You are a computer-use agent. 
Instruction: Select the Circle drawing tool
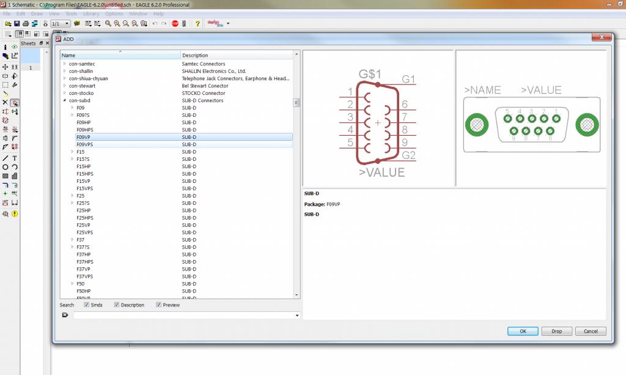click(6, 167)
